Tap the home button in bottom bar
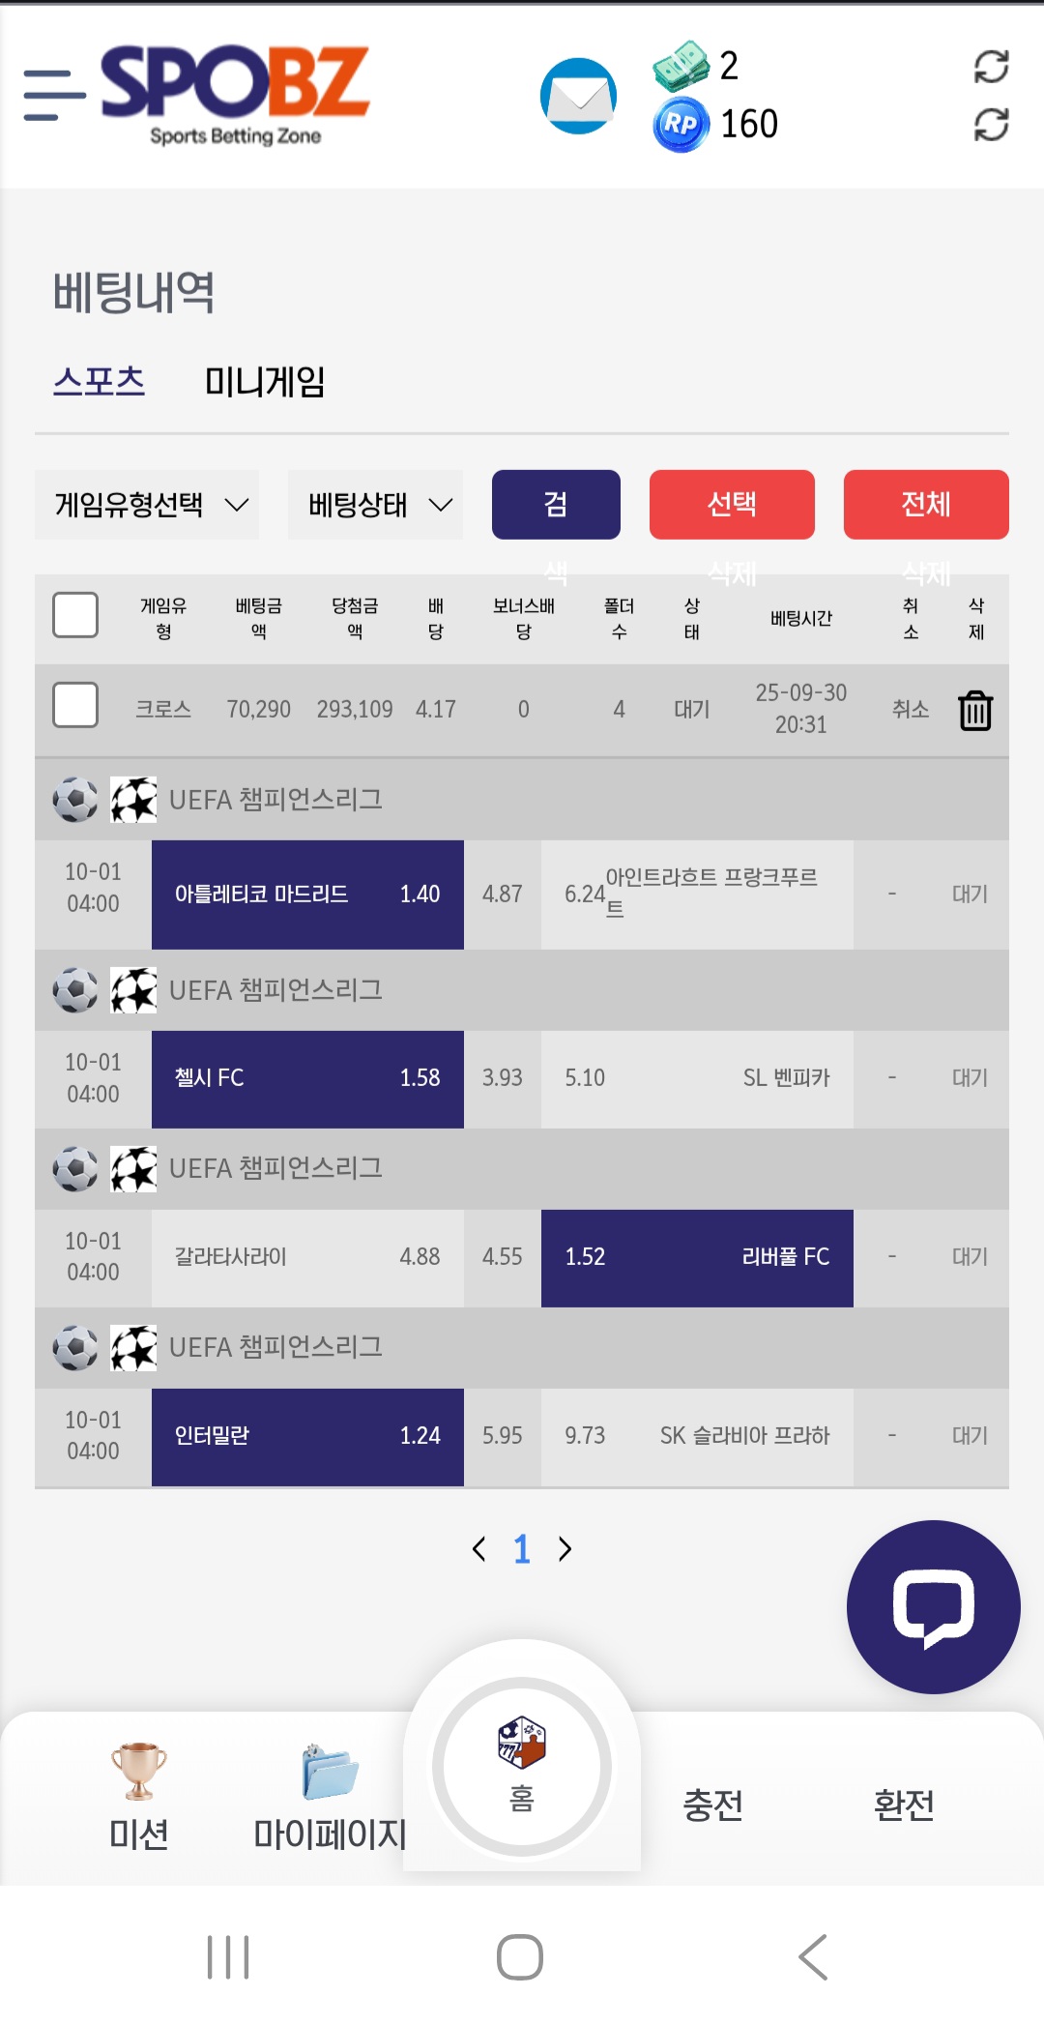Viewport: 1044px width, 2025px height. pyautogui.click(x=522, y=1766)
